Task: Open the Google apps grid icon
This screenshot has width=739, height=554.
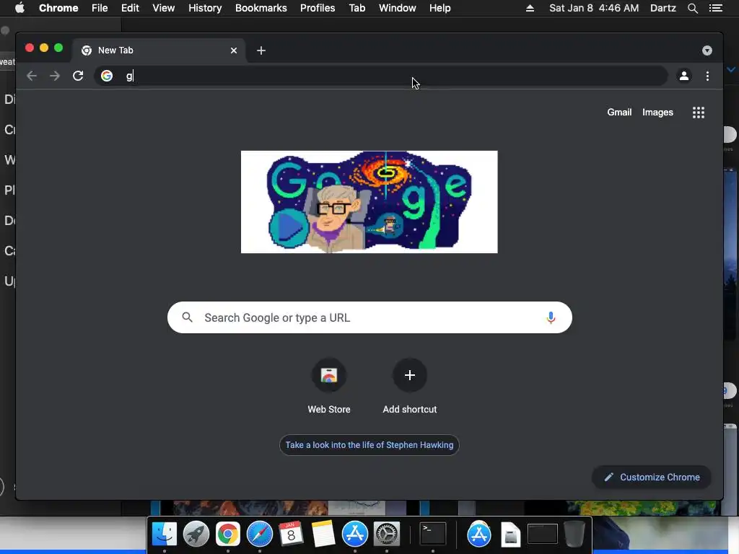Action: tap(699, 112)
